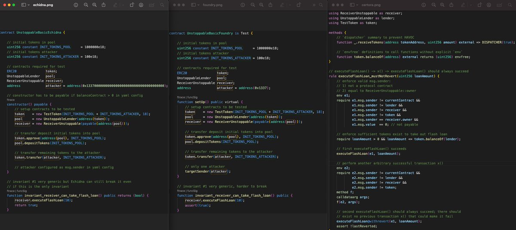
Task: Toggle sidebar in echidna.png window
Action: [24, 5]
